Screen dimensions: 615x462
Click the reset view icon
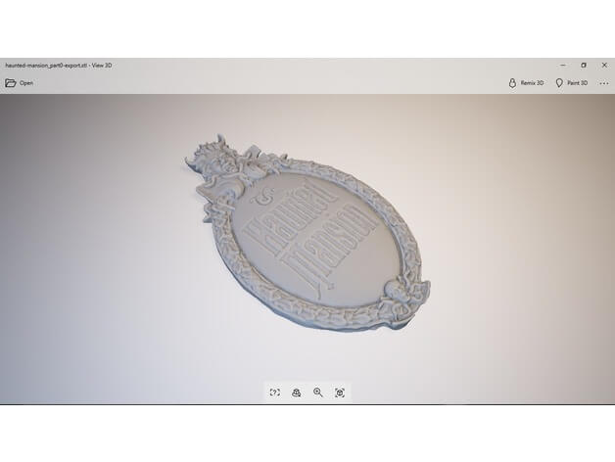[340, 393]
